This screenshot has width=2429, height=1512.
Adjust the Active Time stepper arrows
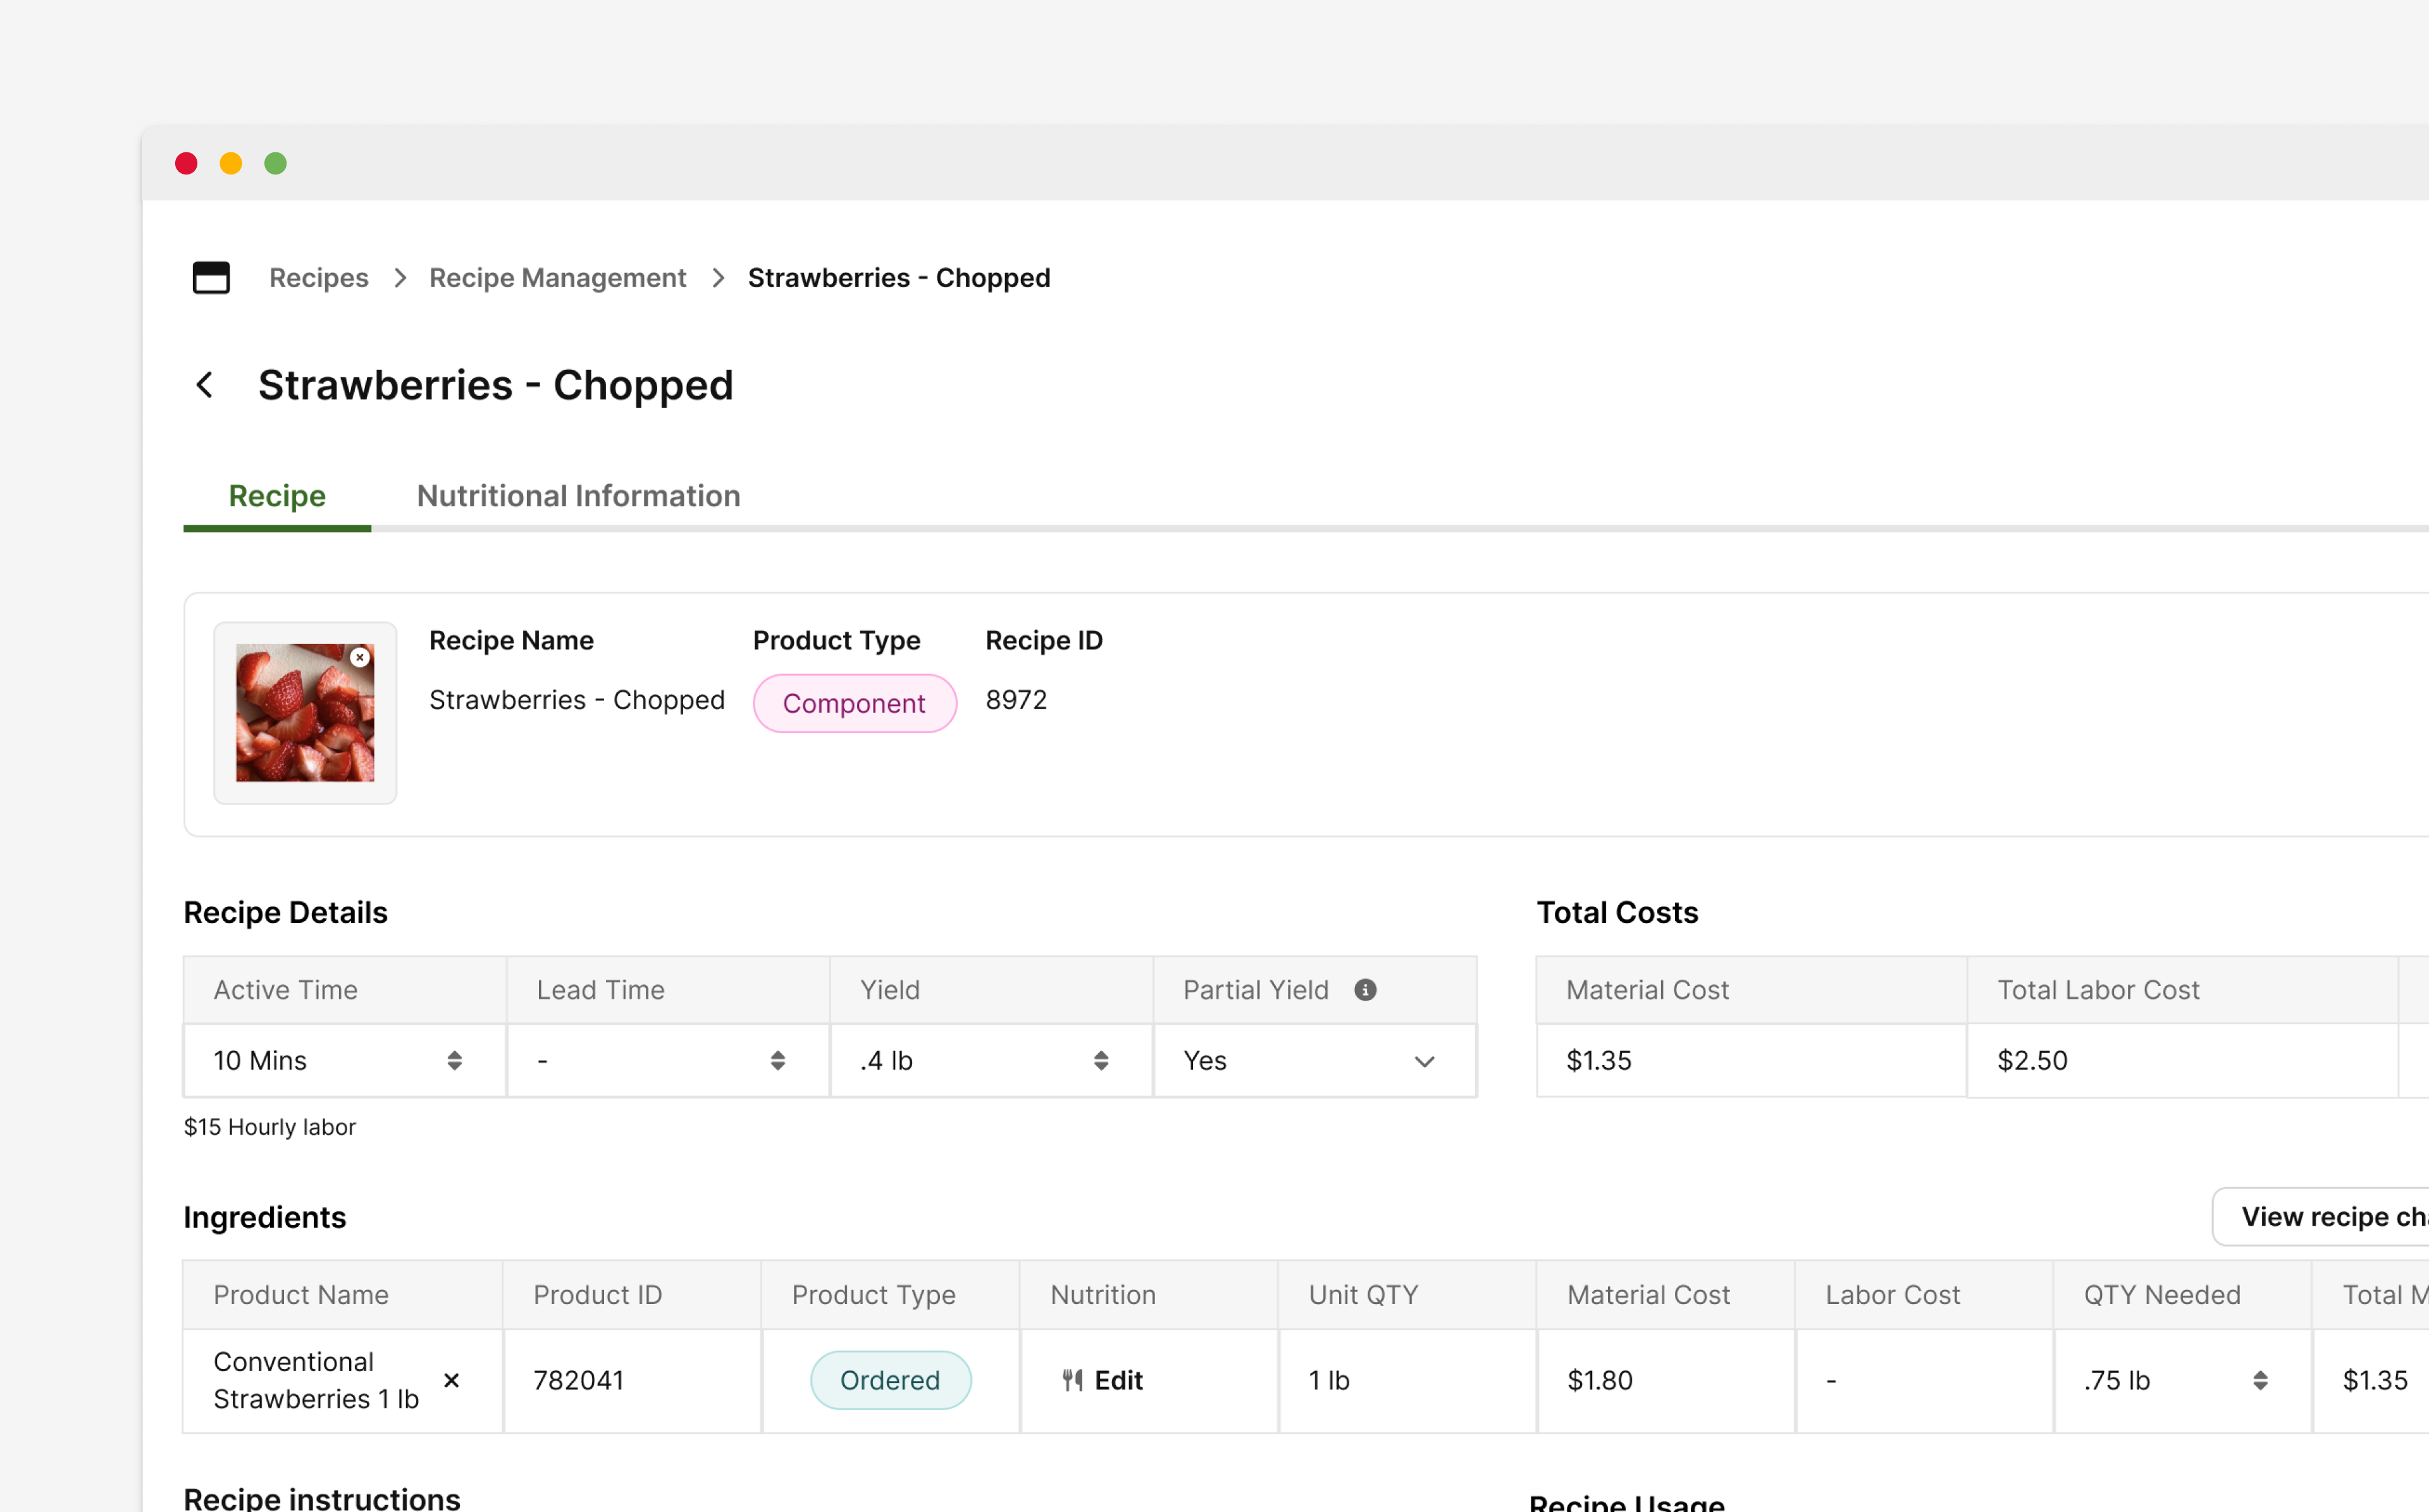(x=454, y=1060)
